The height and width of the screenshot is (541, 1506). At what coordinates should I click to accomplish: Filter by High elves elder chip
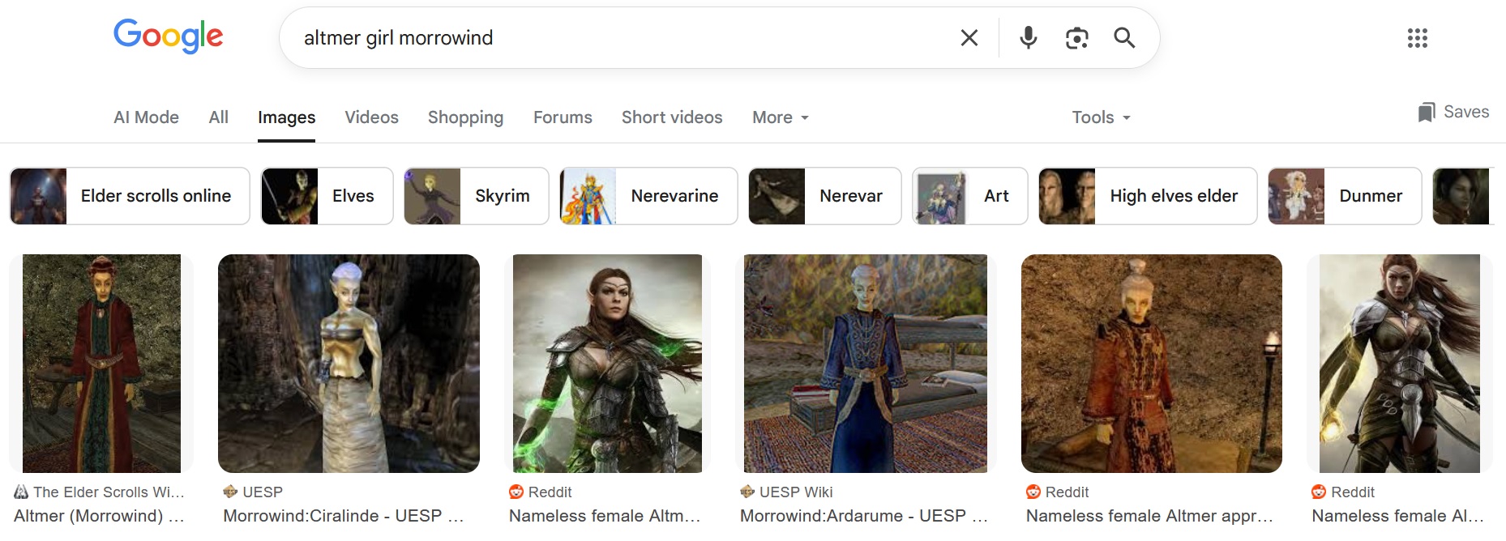pyautogui.click(x=1148, y=196)
